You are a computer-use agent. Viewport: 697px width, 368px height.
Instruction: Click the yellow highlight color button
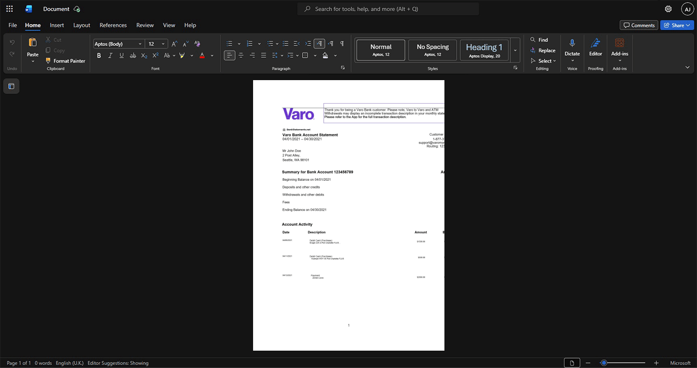click(x=182, y=55)
